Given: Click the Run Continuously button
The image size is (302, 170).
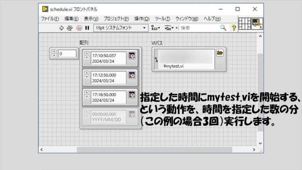Looking at the screenshot, I should click(x=70, y=28).
